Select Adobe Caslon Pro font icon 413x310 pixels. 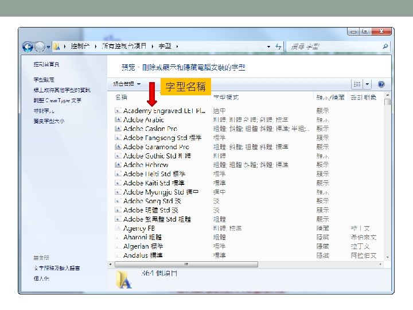pos(118,129)
